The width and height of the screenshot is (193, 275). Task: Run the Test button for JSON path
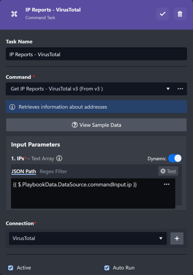168,171
